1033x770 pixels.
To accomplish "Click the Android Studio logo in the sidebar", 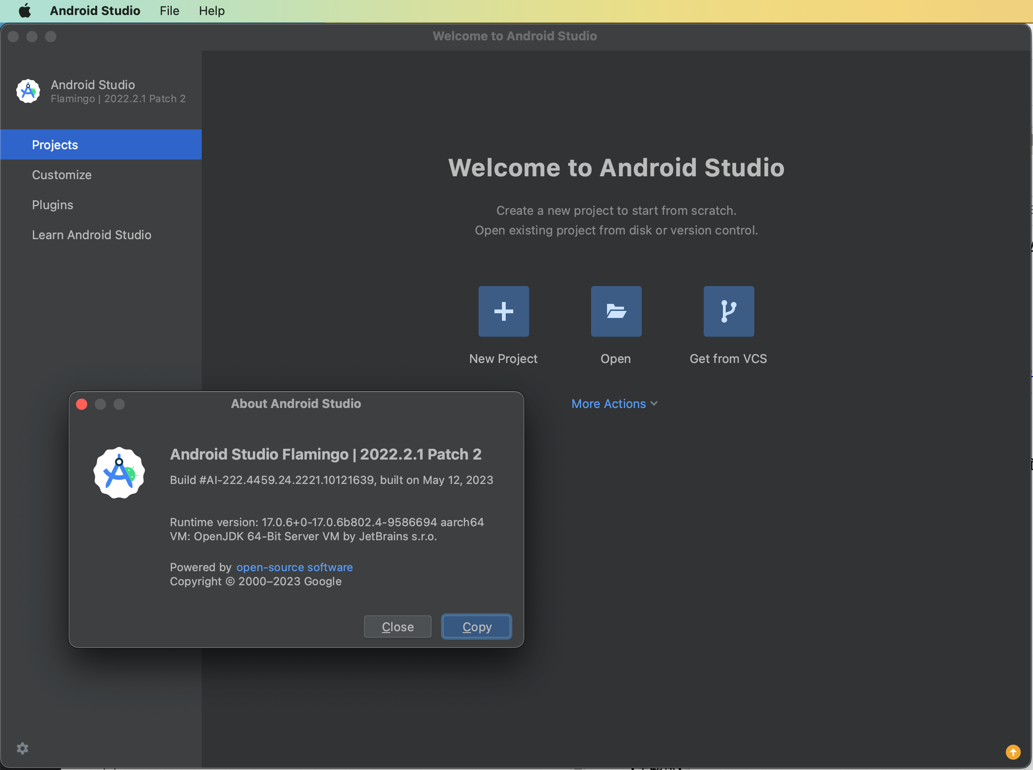I will tap(28, 91).
